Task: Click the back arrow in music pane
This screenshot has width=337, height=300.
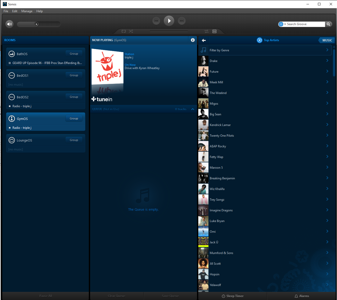Action: coord(204,40)
